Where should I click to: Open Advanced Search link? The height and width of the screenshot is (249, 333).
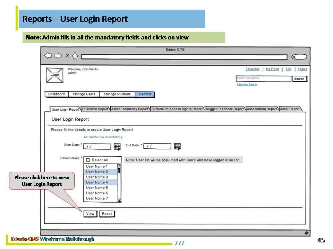pos(247,85)
